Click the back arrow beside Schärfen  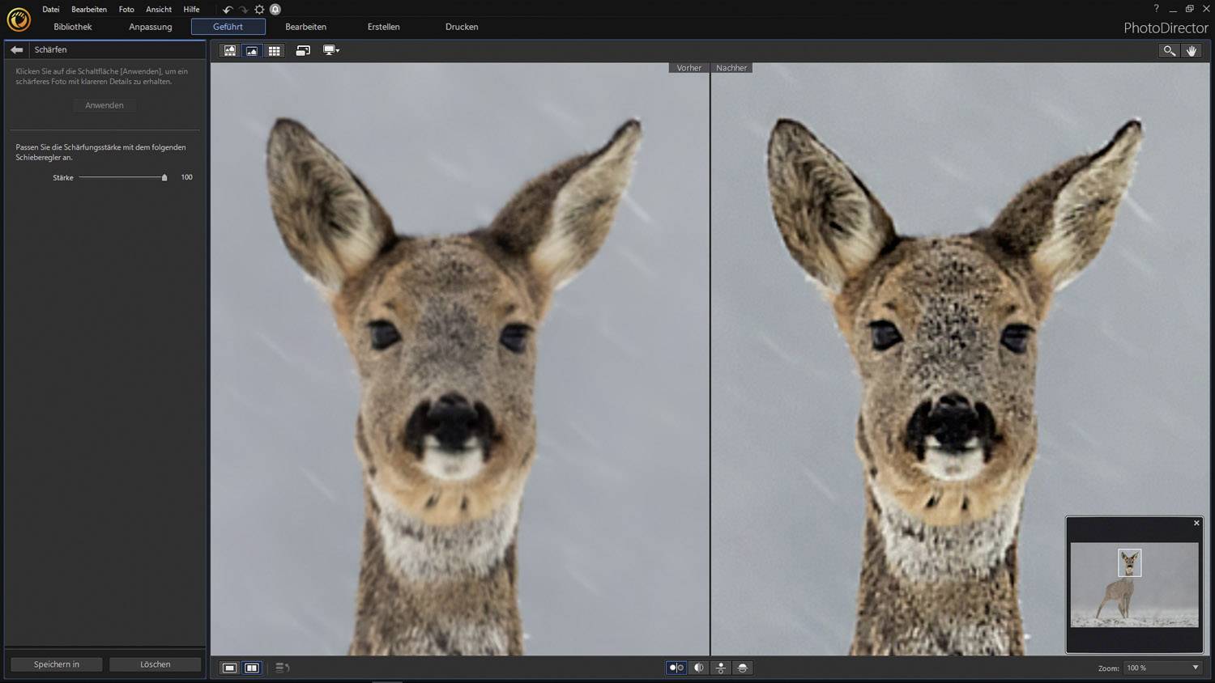[16, 50]
